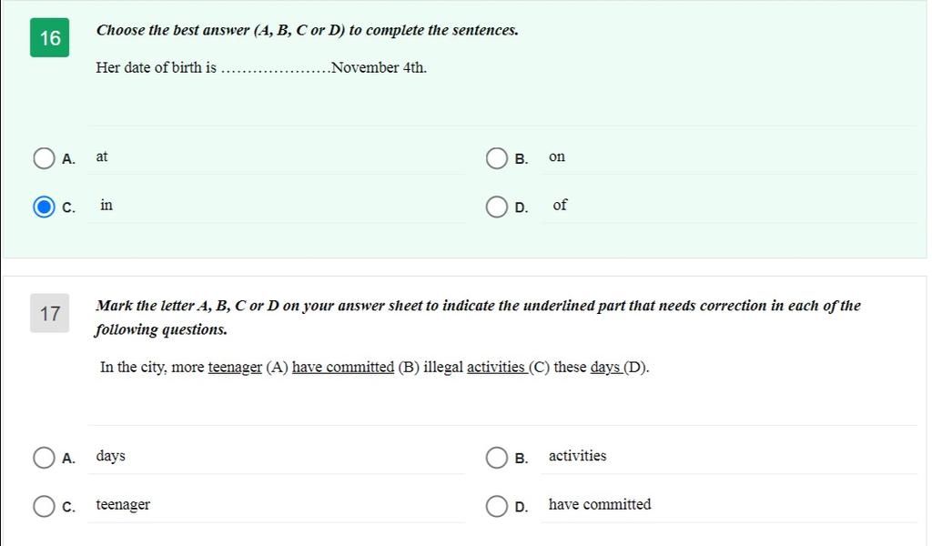The width and height of the screenshot is (932, 546).
Task: Click the 'at' answer text
Action: tap(102, 157)
